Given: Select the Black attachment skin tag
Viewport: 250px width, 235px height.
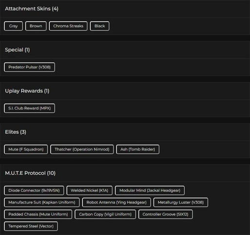Looking at the screenshot, I should 99,26.
